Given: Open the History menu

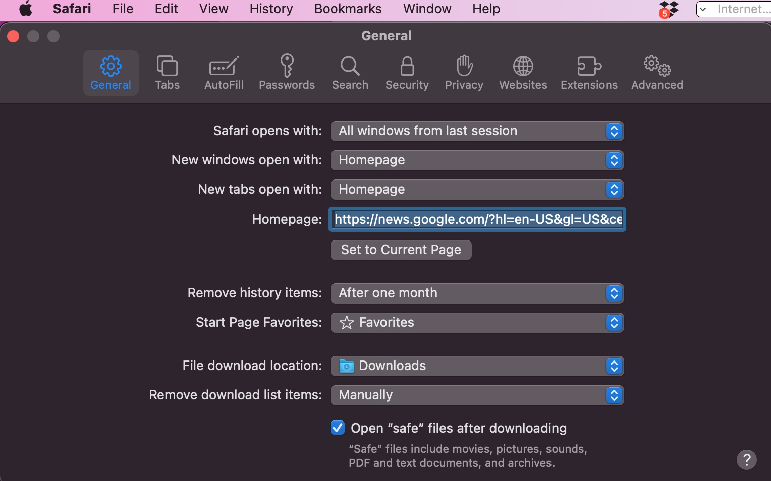Looking at the screenshot, I should pos(271,9).
